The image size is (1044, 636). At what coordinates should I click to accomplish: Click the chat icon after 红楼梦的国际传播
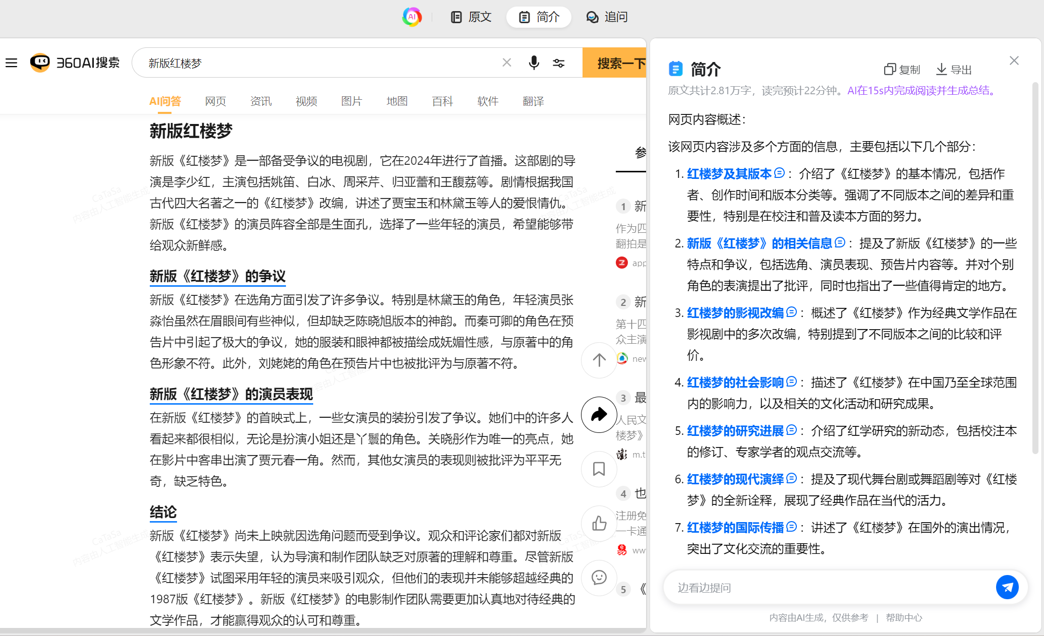click(791, 527)
